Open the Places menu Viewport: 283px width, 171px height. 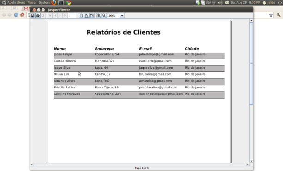click(32, 2)
